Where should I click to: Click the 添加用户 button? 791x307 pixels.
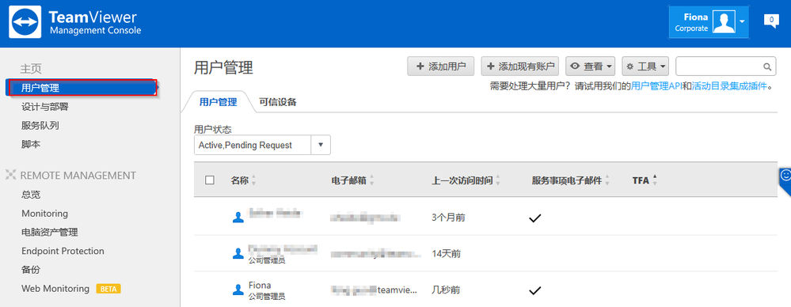(x=440, y=66)
